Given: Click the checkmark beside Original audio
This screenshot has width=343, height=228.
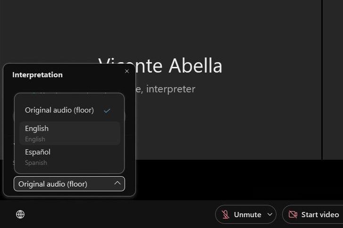Looking at the screenshot, I should point(107,110).
